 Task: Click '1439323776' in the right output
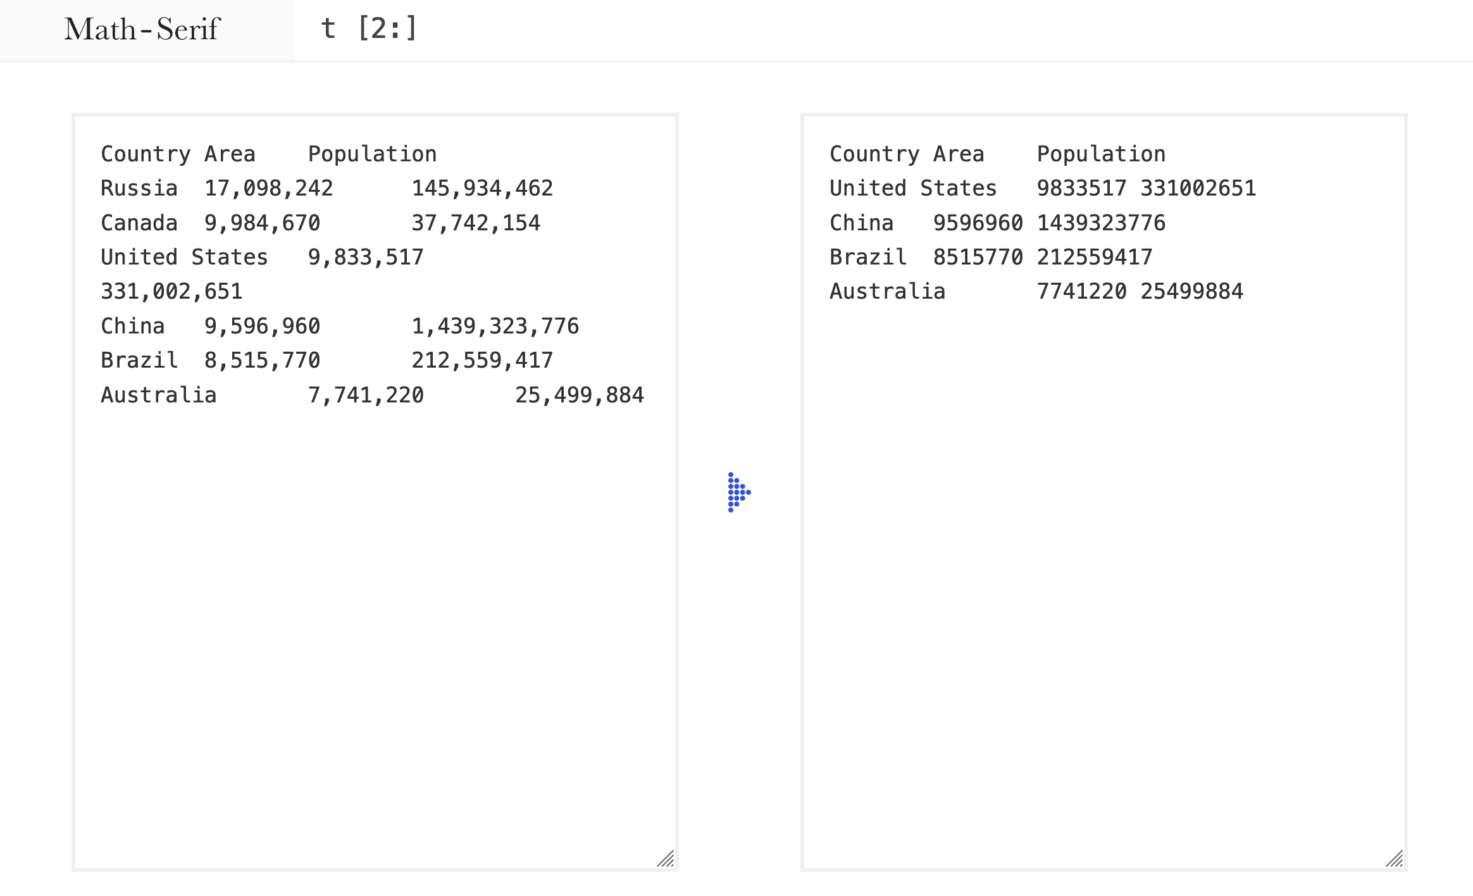coord(1101,223)
